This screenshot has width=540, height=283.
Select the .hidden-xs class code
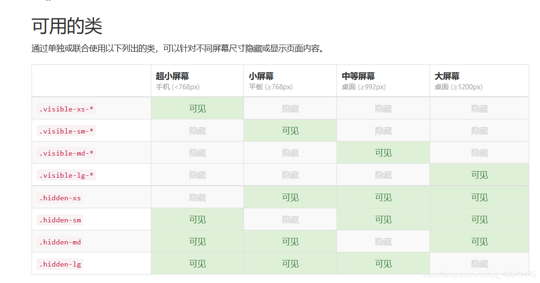60,198
